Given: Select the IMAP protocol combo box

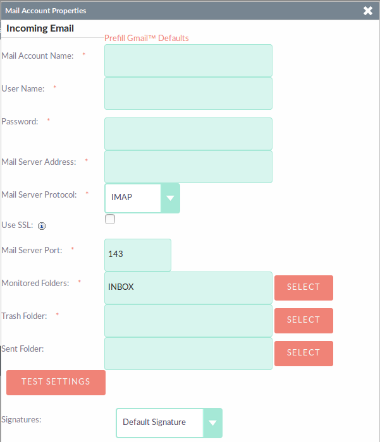Looking at the screenshot, I should coord(142,198).
